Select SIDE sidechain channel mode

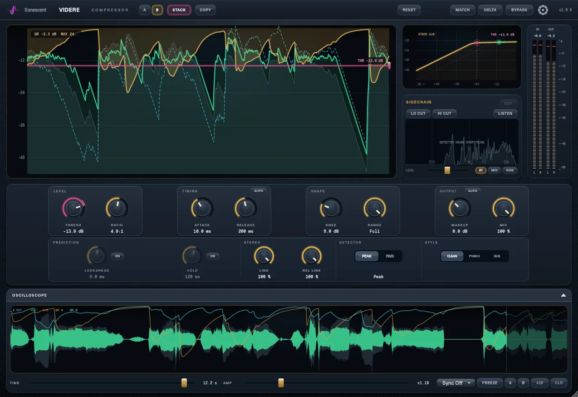coord(510,170)
